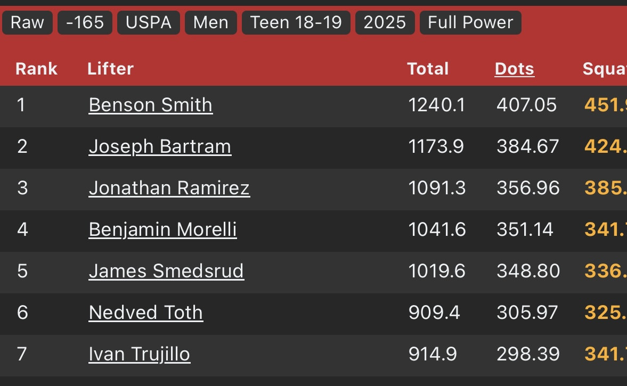Click the Lifter column header
The height and width of the screenshot is (386, 627).
(x=110, y=69)
